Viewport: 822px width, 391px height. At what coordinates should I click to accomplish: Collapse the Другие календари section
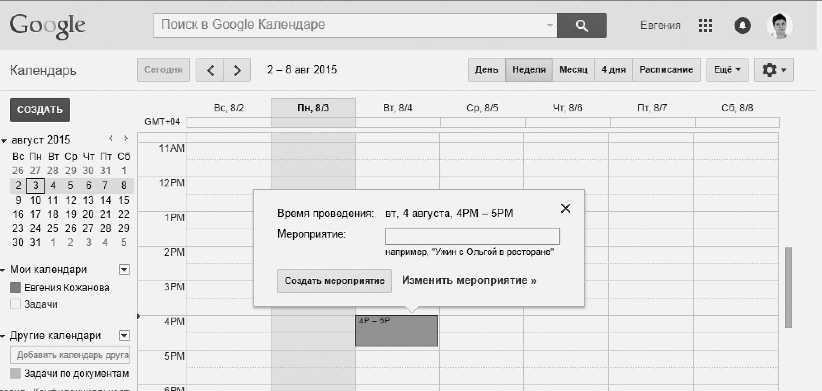click(x=3, y=337)
